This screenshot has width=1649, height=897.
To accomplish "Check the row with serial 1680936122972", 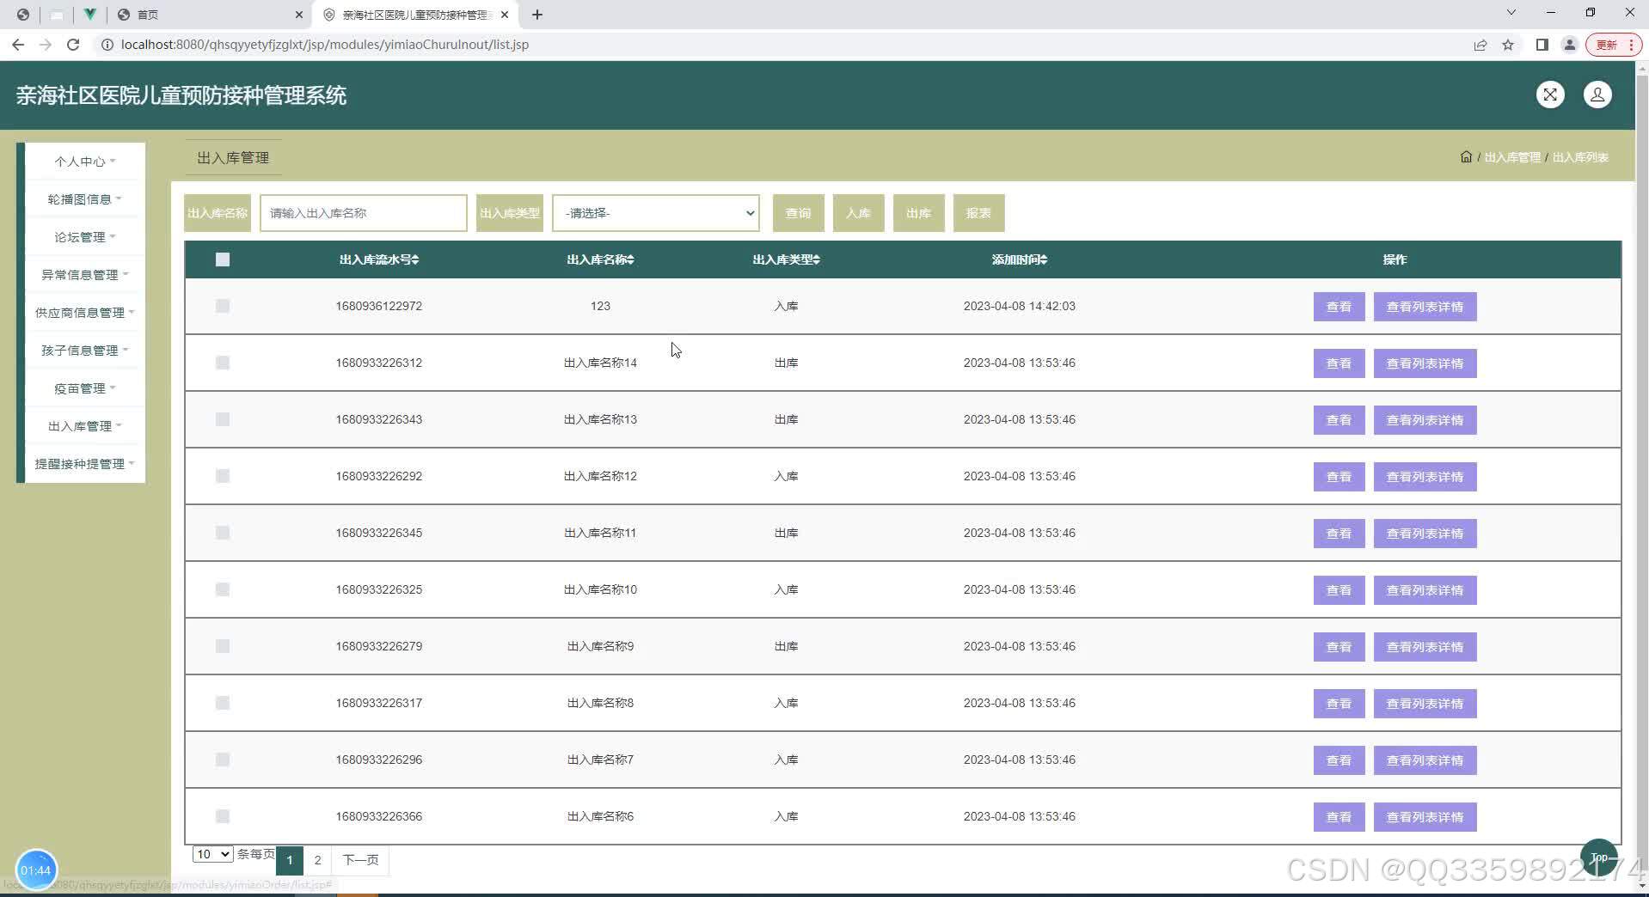I will pyautogui.click(x=223, y=306).
